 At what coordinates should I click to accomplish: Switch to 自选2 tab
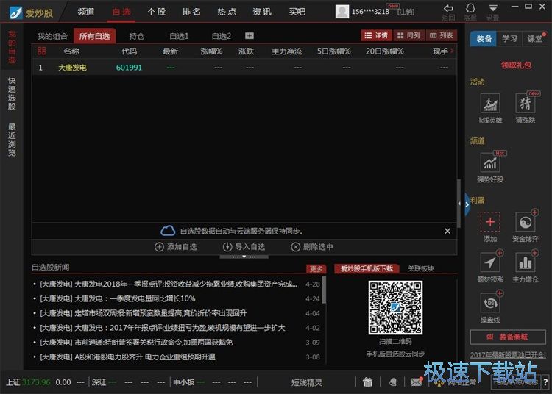[x=222, y=36]
